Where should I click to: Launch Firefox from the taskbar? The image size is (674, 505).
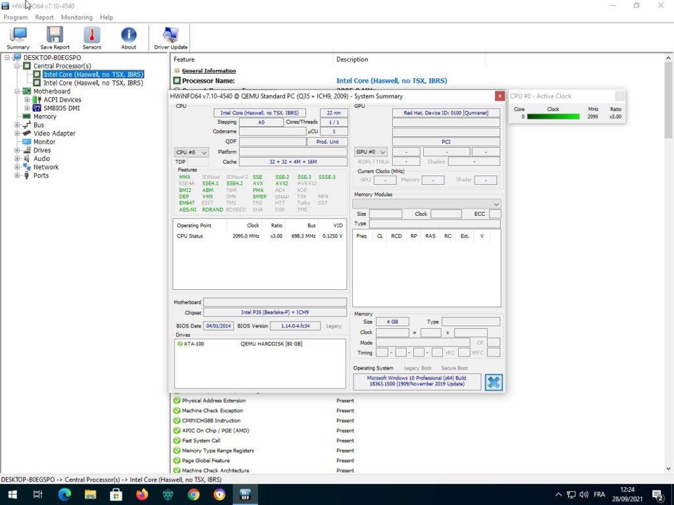click(142, 494)
